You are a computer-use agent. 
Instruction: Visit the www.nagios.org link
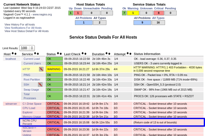pos(42,14)
